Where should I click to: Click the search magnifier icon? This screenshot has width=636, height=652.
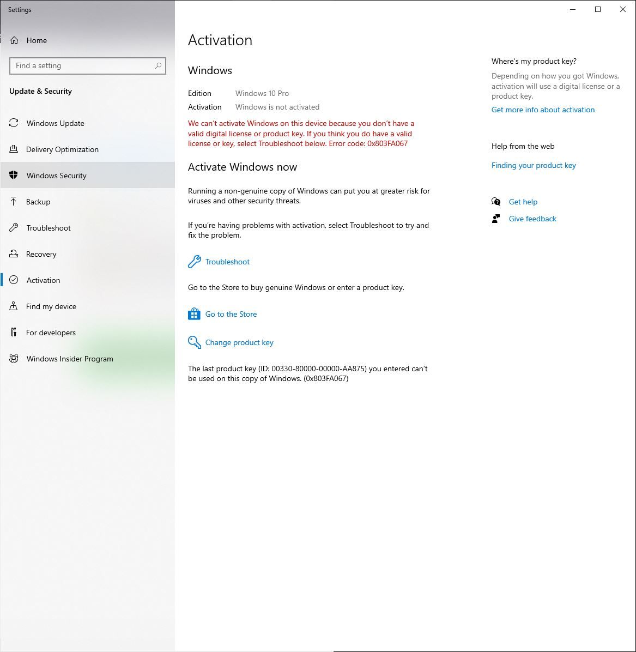coord(158,66)
